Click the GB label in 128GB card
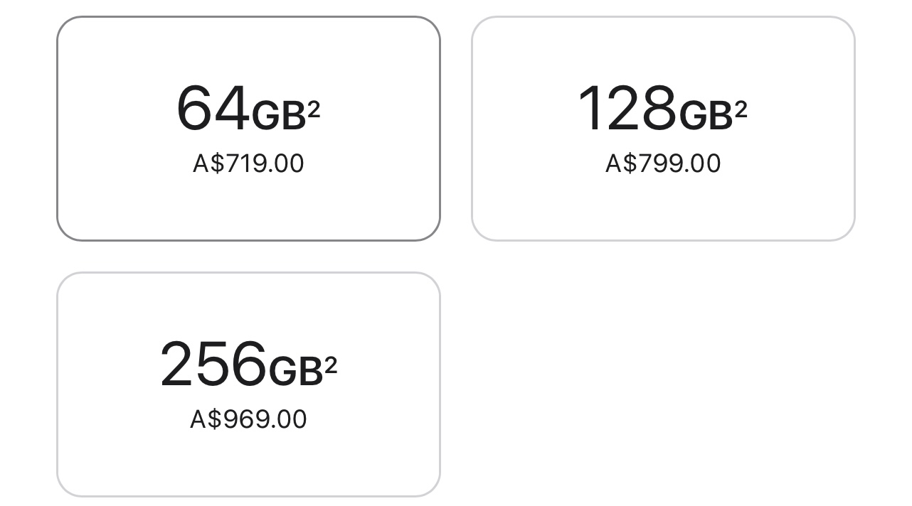912x506 pixels. point(706,116)
